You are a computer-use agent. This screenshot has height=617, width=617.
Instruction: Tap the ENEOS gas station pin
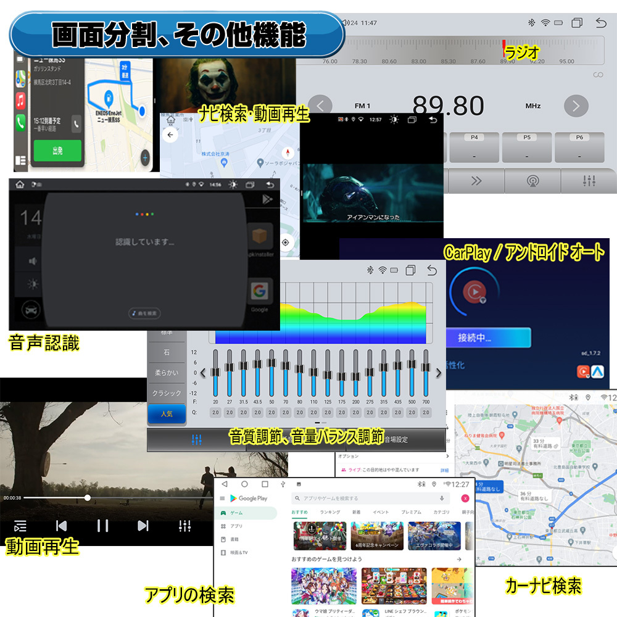pos(109,97)
